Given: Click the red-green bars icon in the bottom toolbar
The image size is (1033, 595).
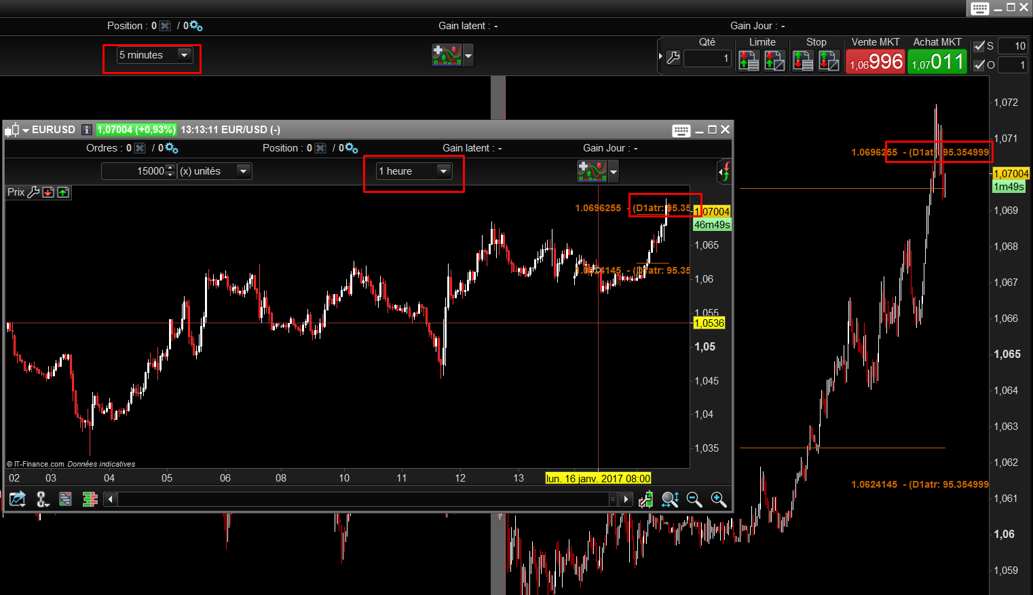Looking at the screenshot, I should coord(90,499).
